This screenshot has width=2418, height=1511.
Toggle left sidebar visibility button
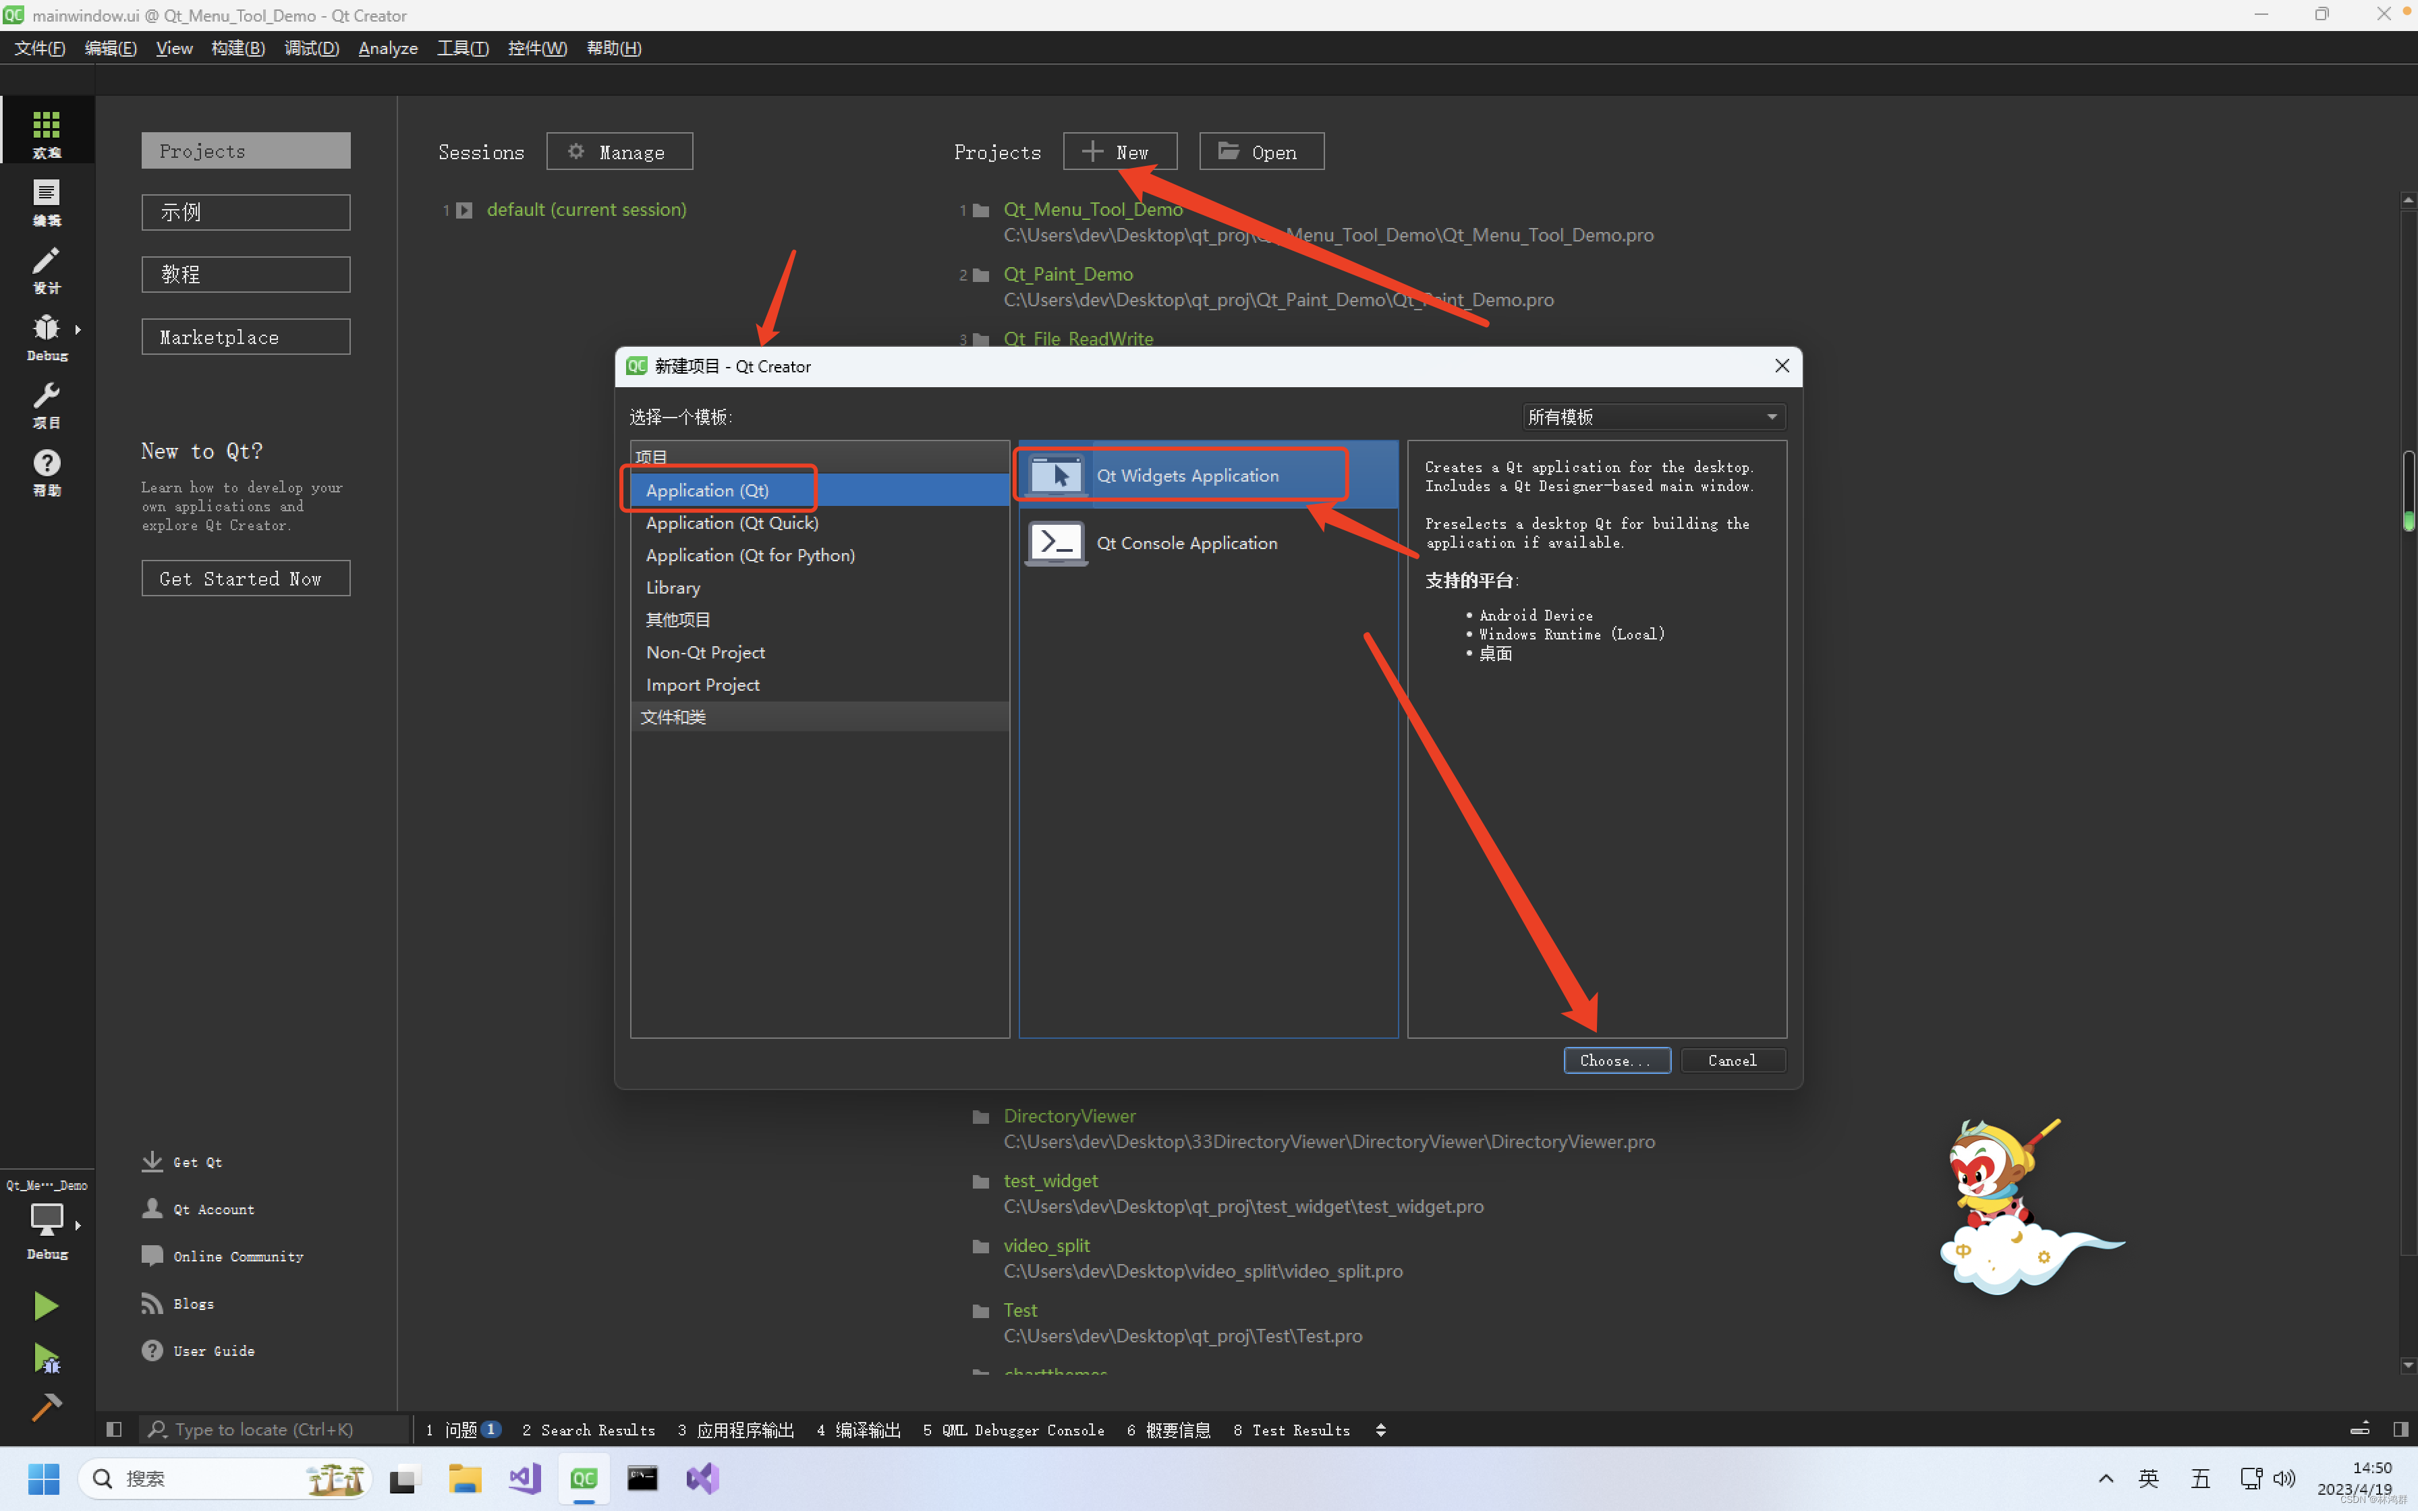click(x=114, y=1429)
